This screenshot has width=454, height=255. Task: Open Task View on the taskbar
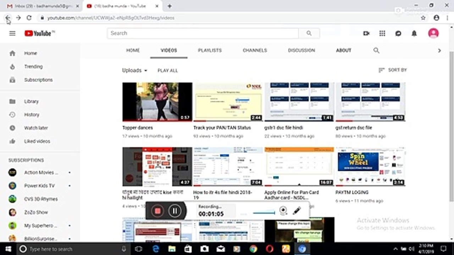click(x=139, y=249)
